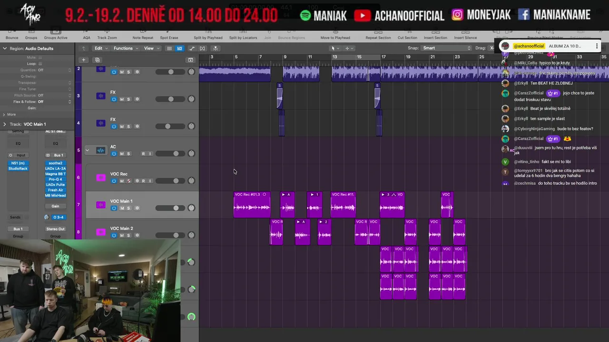This screenshot has height=342, width=609.
Task: Click the VOC Rec track icon
Action: coord(100,178)
